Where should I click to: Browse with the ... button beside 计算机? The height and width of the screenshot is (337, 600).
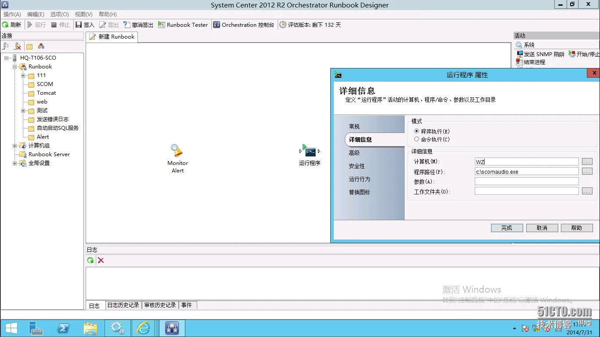pyautogui.click(x=587, y=161)
